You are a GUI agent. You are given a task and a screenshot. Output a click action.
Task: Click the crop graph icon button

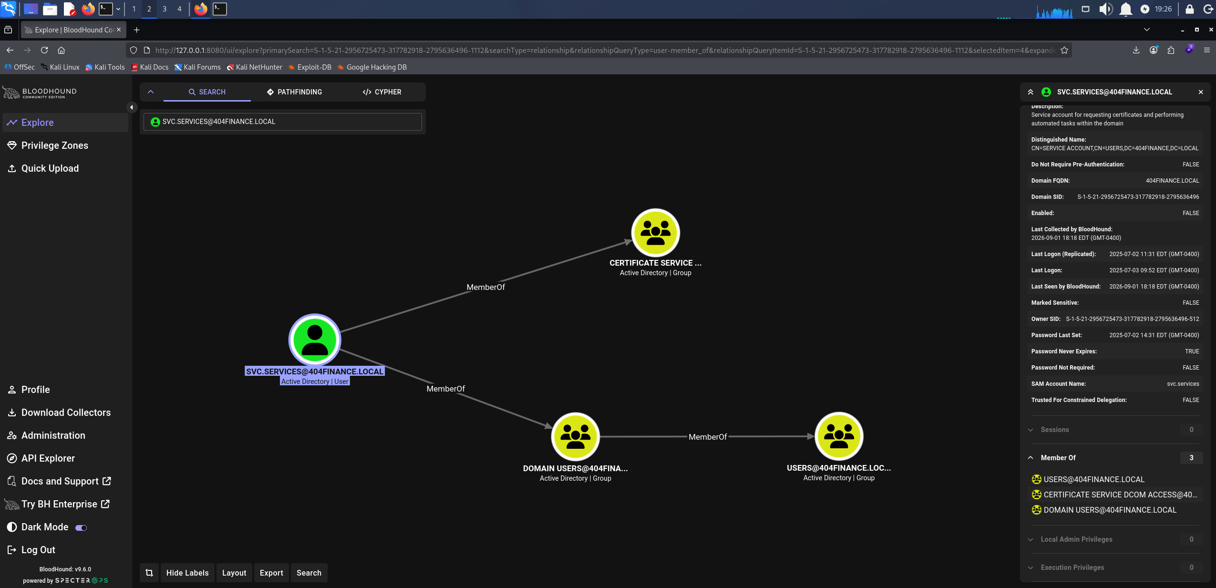[x=149, y=573]
